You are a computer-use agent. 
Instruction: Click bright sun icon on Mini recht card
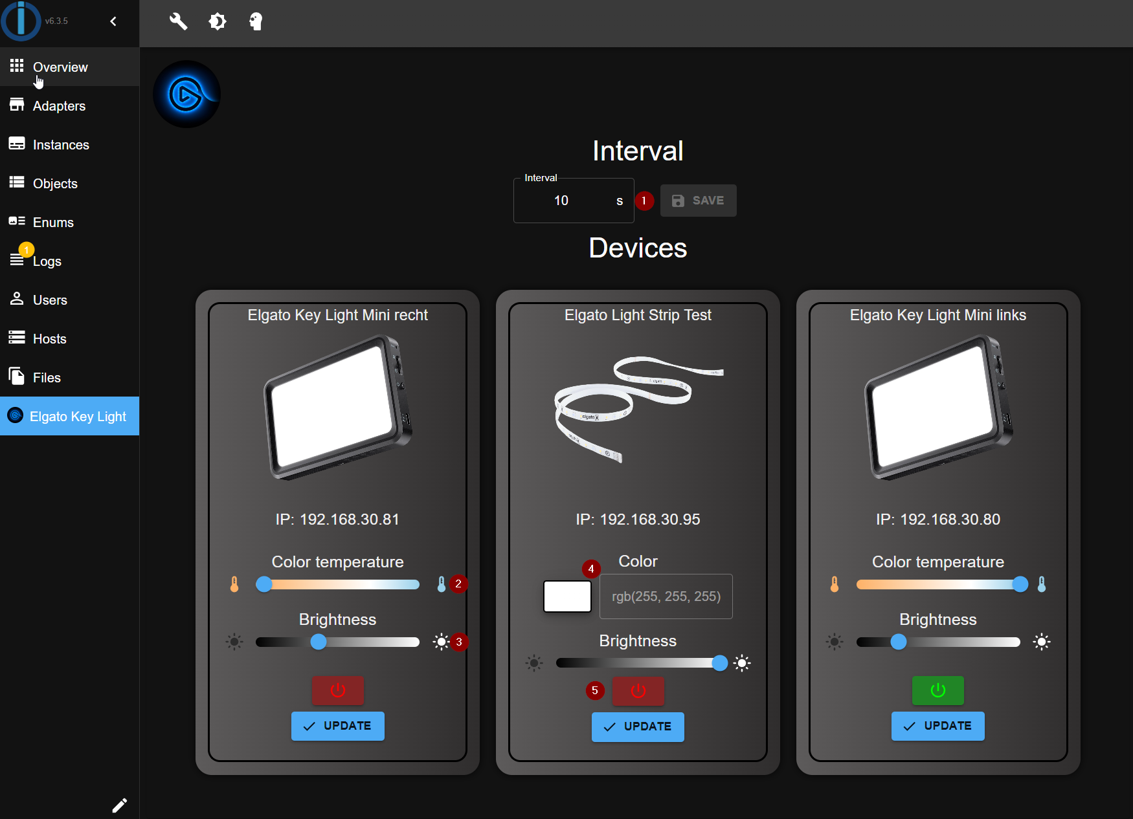click(441, 642)
